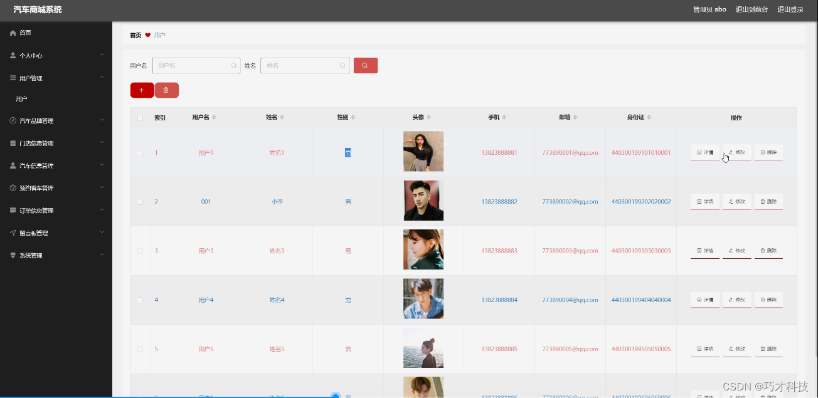The height and width of the screenshot is (398, 818).
Task: Expand the 汽车信息管理 chevron
Action: [102, 165]
